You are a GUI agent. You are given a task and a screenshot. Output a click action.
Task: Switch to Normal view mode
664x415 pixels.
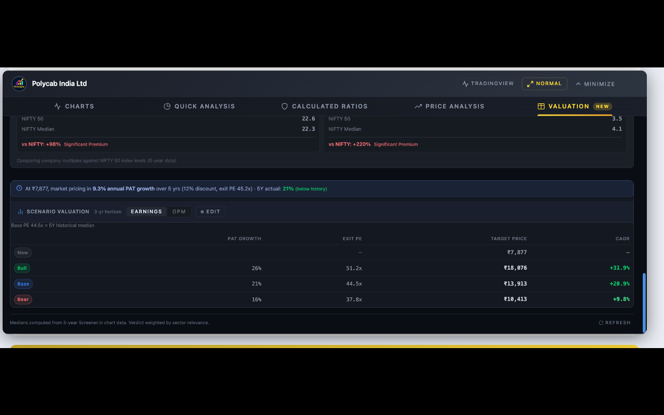pyautogui.click(x=544, y=84)
